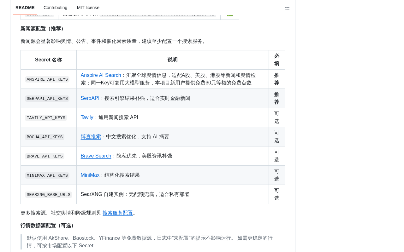Screen dimensions: 404x252
Task: Click the 新闻源会显著影响舆情 paragraph
Action: (114, 41)
